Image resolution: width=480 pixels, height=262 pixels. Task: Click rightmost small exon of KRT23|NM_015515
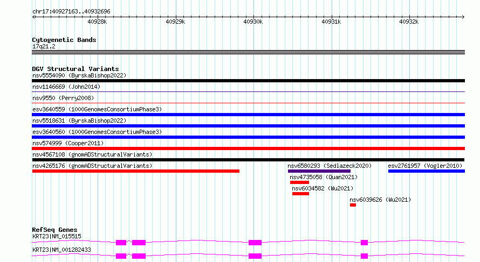[364, 243]
